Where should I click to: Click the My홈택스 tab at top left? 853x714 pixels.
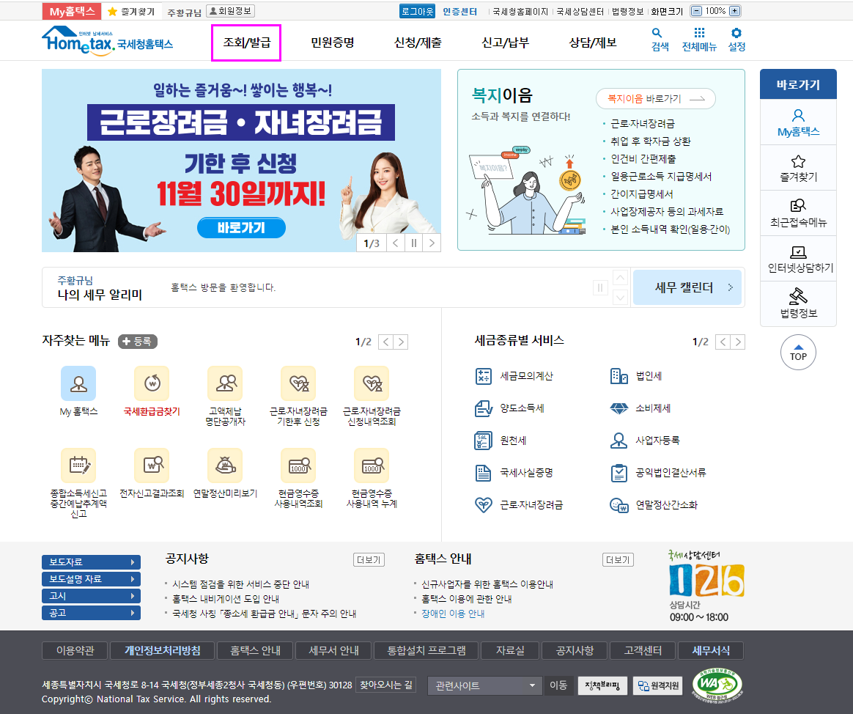click(72, 12)
